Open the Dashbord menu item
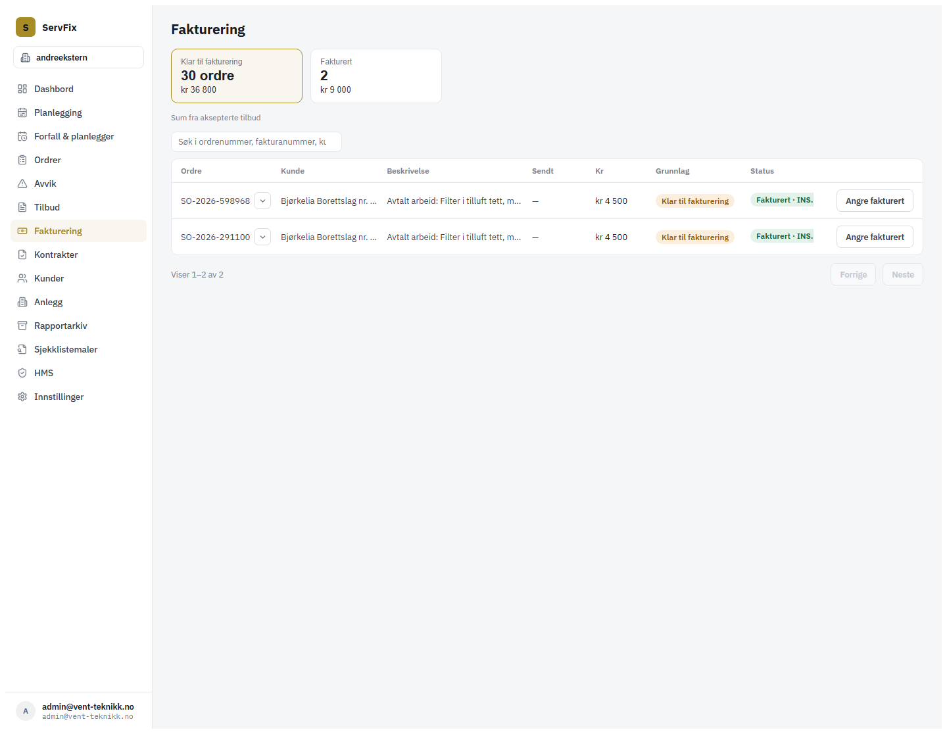The width and height of the screenshot is (947, 734). pos(78,89)
